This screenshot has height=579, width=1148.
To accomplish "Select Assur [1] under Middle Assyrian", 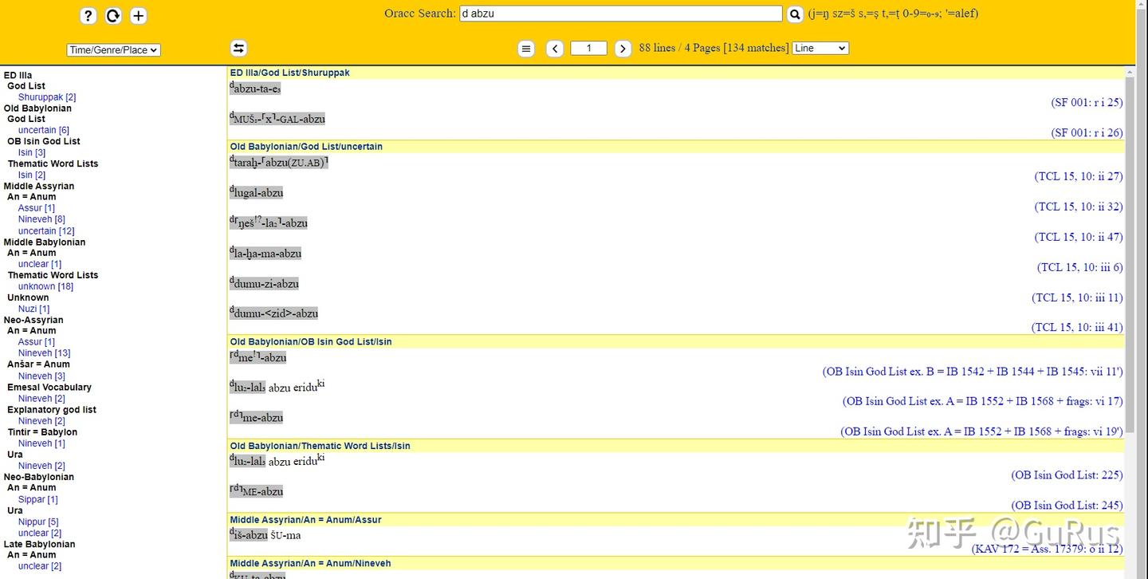I will pos(37,208).
